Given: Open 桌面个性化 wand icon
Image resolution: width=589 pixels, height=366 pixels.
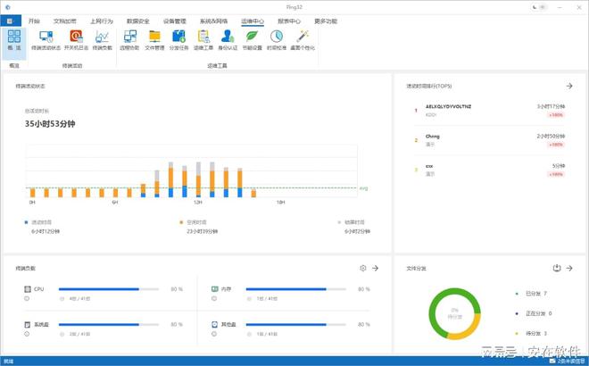Looking at the screenshot, I should [x=303, y=39].
